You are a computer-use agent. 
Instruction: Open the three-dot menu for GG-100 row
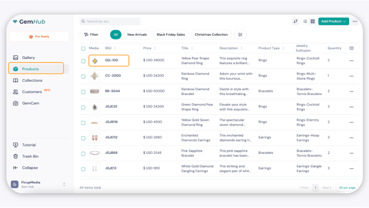click(x=351, y=61)
